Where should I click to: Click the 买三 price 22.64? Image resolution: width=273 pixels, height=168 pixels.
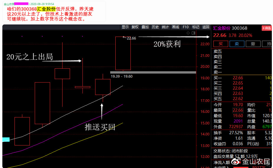(x=238, y=88)
